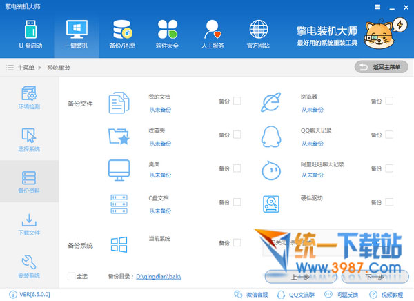414x301 pixels.
Task: Check backup box for 收藏夹
Action: click(237, 135)
